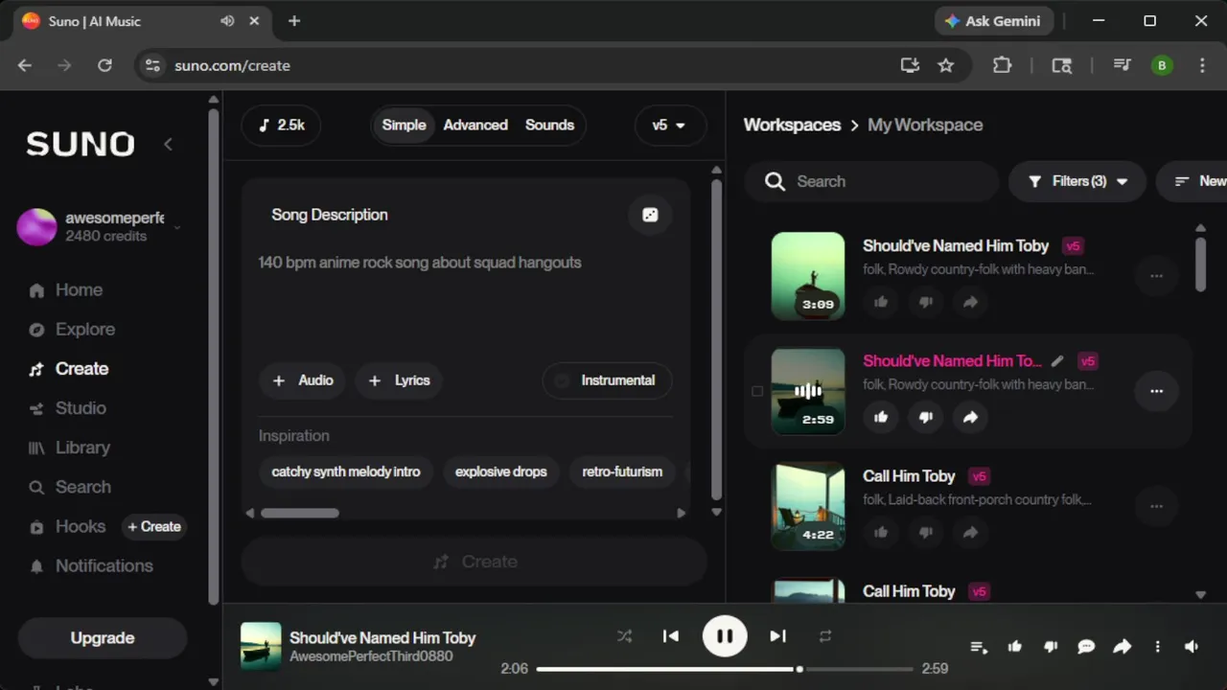Play the 3:09 Should've Named Him Toby thumbnail

808,276
